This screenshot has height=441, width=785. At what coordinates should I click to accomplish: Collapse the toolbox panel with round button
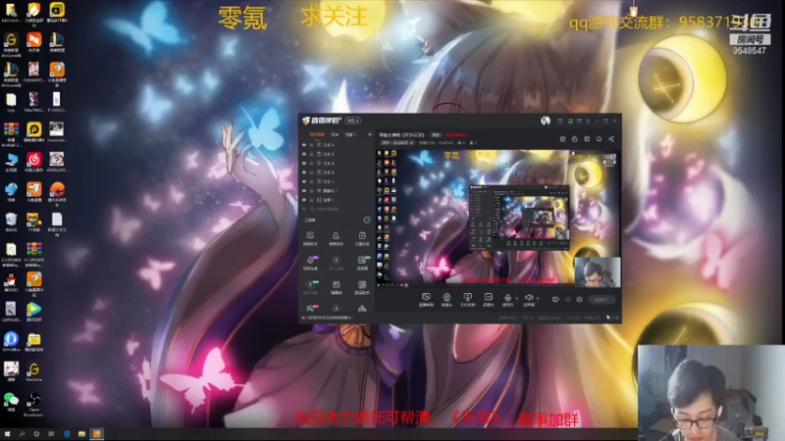click(366, 220)
